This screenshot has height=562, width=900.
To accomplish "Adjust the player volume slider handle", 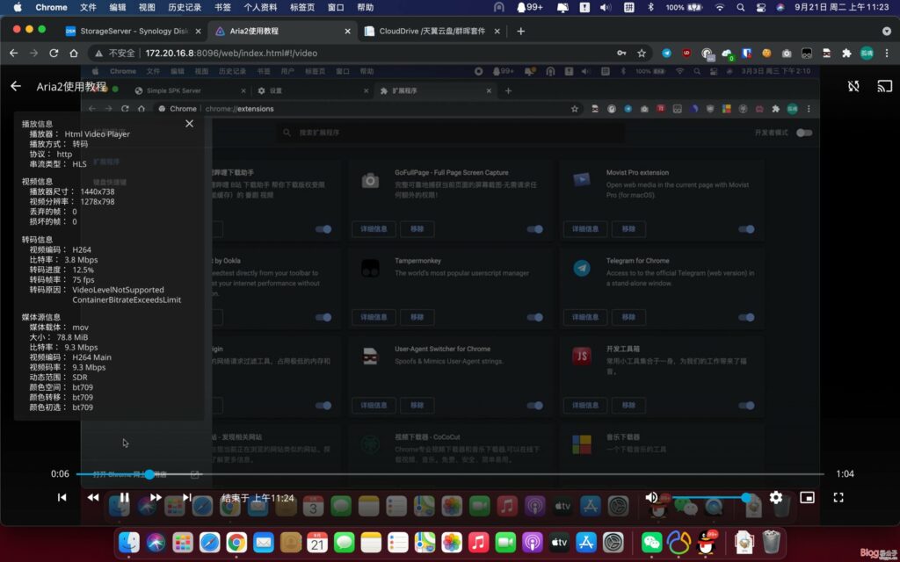I will coord(746,497).
